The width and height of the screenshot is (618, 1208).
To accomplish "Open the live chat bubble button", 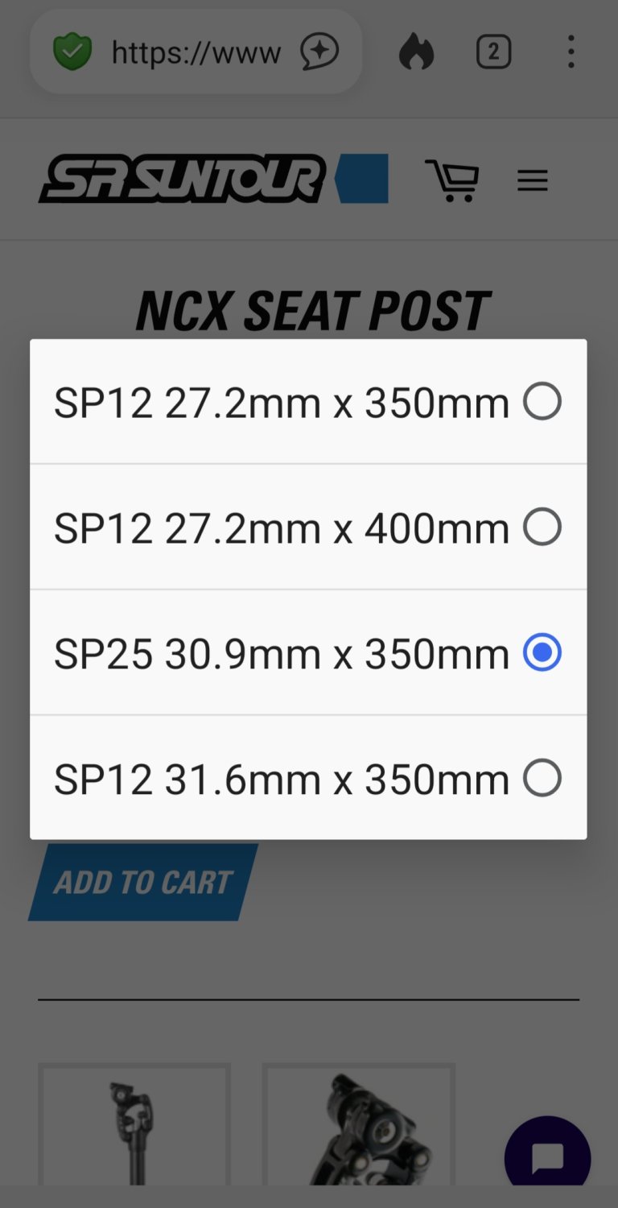I will tap(547, 1158).
